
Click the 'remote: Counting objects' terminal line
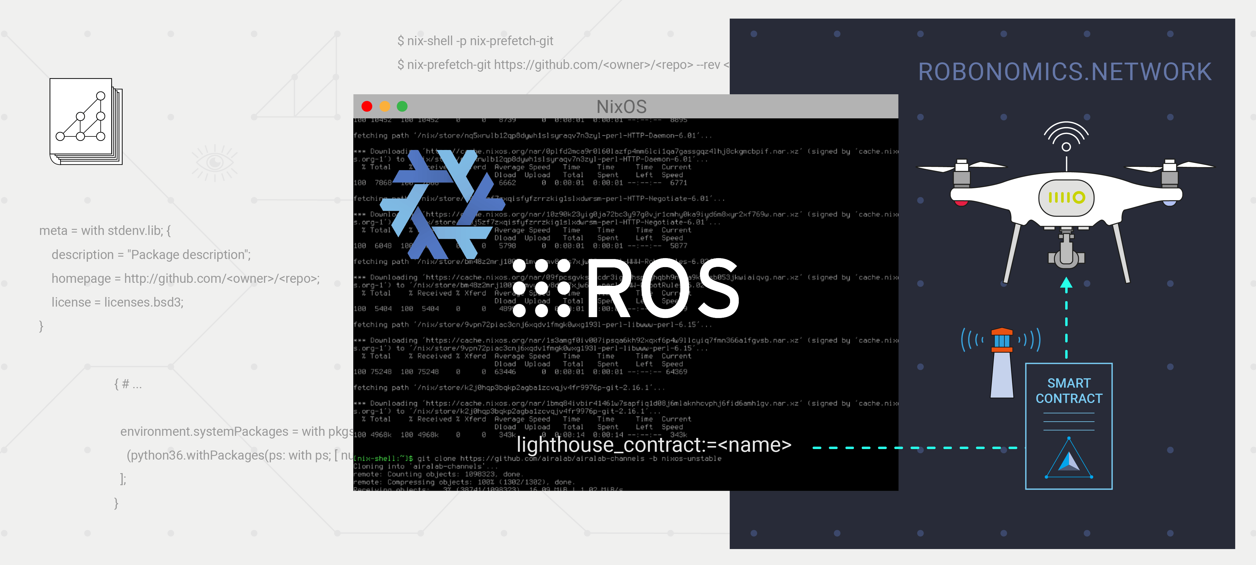pyautogui.click(x=438, y=474)
